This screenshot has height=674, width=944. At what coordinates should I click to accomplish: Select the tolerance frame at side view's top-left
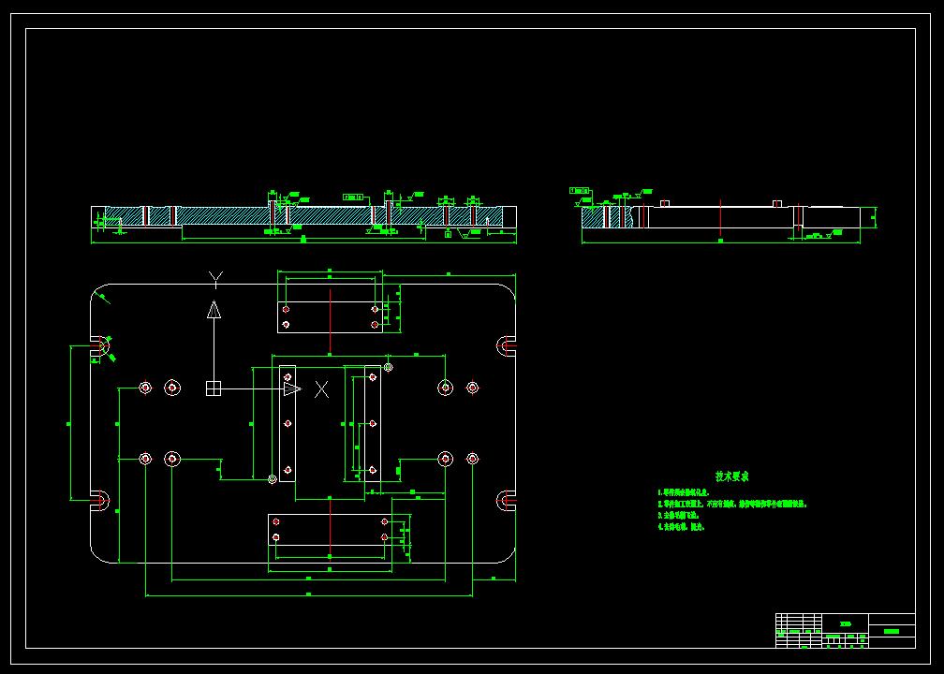coord(580,191)
